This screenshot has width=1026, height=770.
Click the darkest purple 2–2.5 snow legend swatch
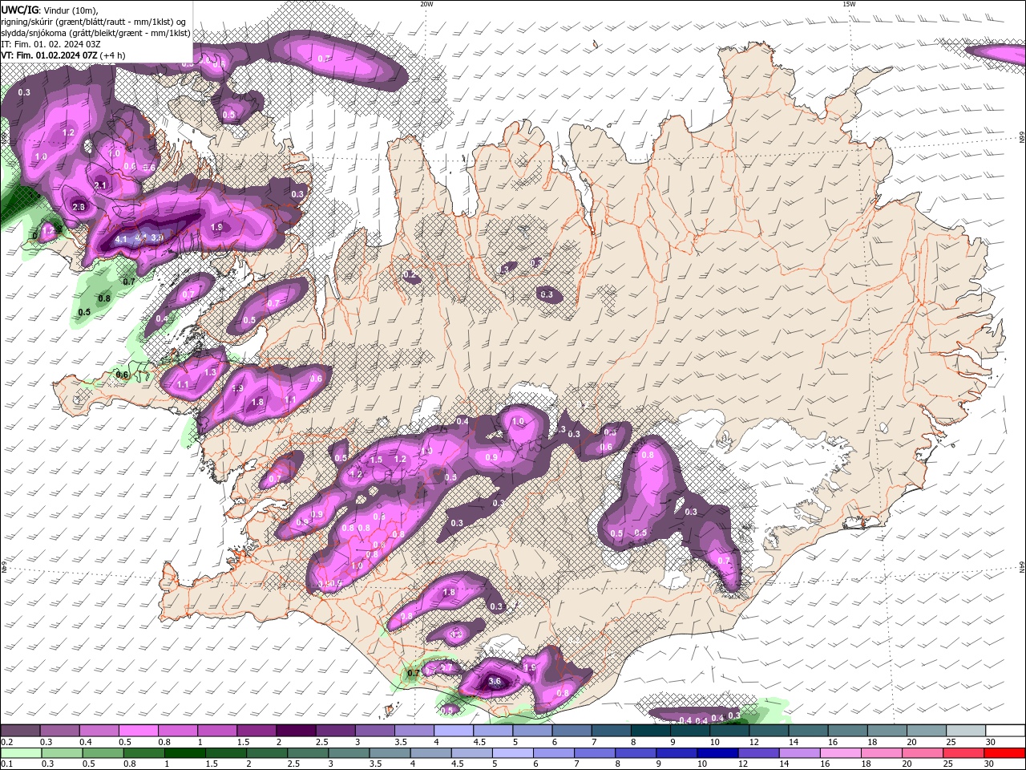(x=296, y=731)
